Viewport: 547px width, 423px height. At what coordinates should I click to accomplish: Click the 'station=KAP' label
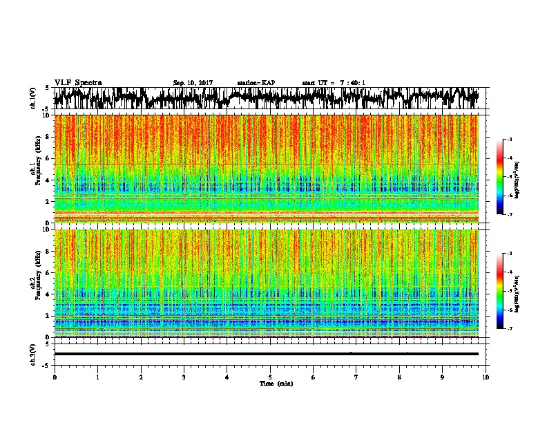tap(256, 83)
